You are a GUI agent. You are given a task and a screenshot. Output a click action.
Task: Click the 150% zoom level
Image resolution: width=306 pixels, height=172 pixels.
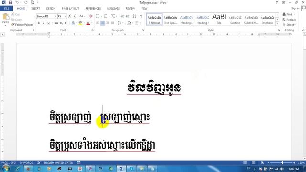(301, 162)
